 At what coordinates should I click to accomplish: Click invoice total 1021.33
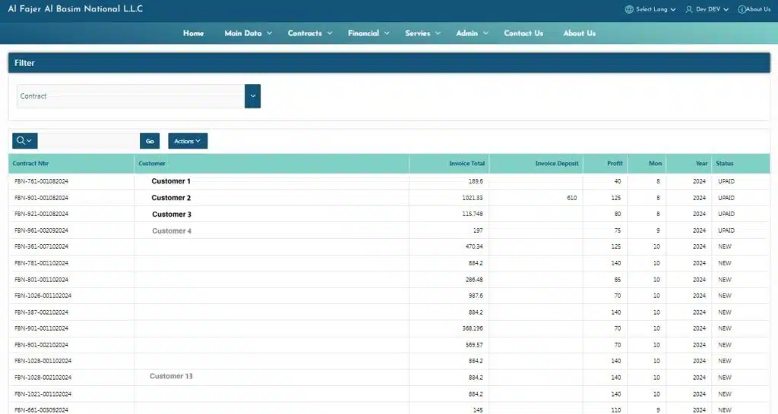(x=473, y=198)
